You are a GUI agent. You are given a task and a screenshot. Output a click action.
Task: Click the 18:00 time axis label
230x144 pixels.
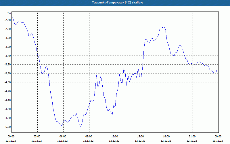pos(167,137)
